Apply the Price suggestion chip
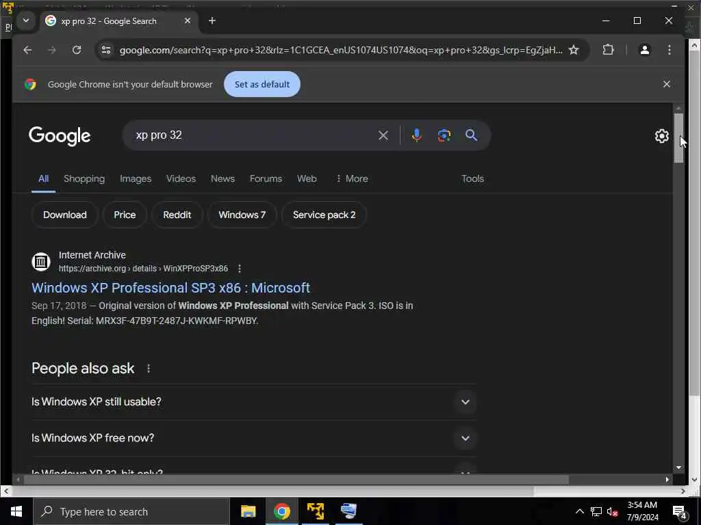The image size is (701, 525). click(125, 215)
